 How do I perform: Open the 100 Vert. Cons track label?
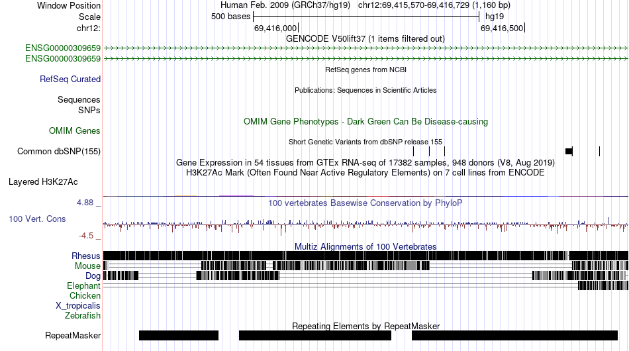(37, 219)
